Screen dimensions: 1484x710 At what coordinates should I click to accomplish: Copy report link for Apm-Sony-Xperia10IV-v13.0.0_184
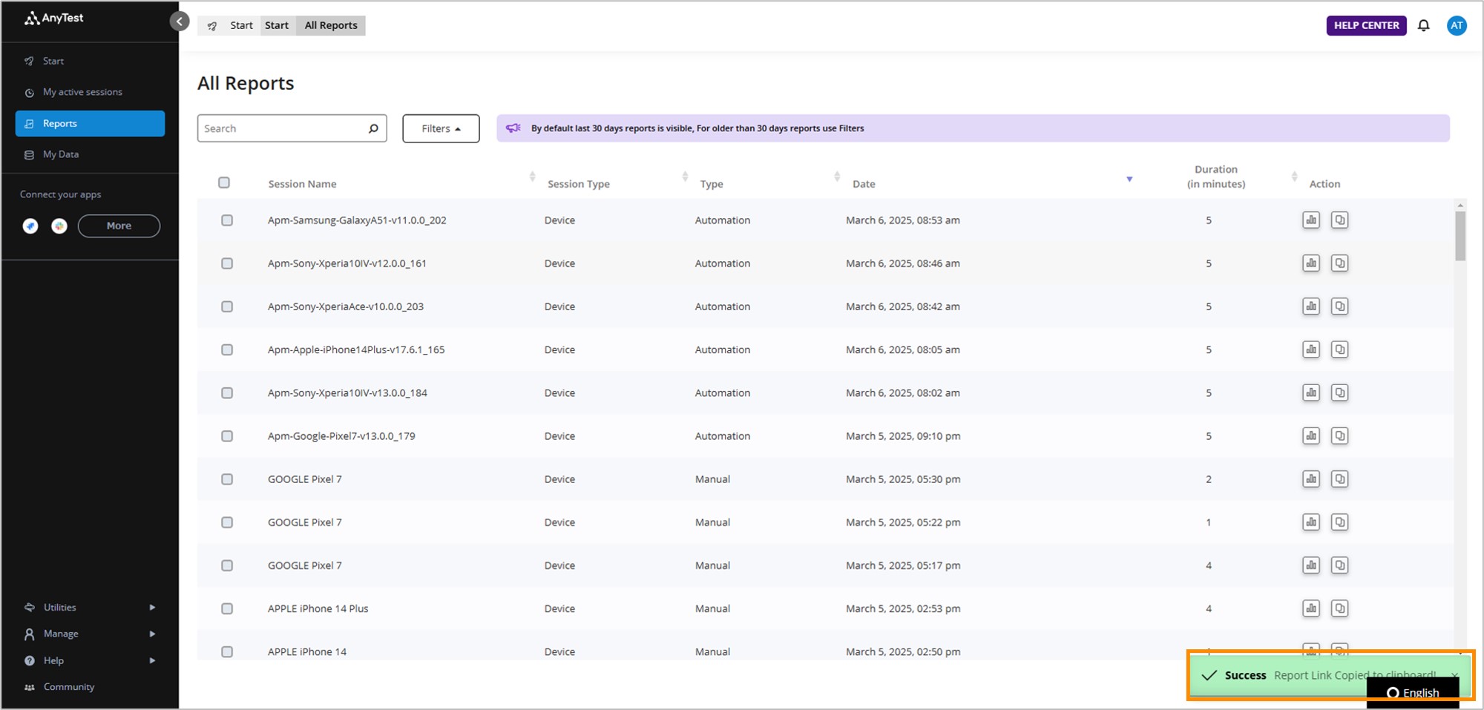pos(1339,392)
